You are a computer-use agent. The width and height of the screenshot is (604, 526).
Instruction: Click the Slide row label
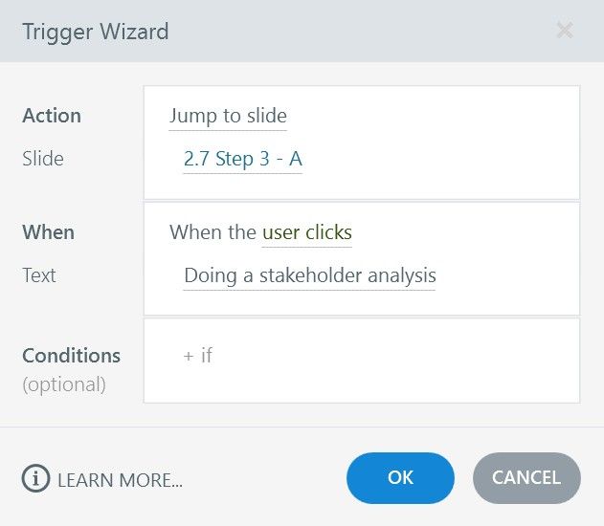tap(43, 159)
